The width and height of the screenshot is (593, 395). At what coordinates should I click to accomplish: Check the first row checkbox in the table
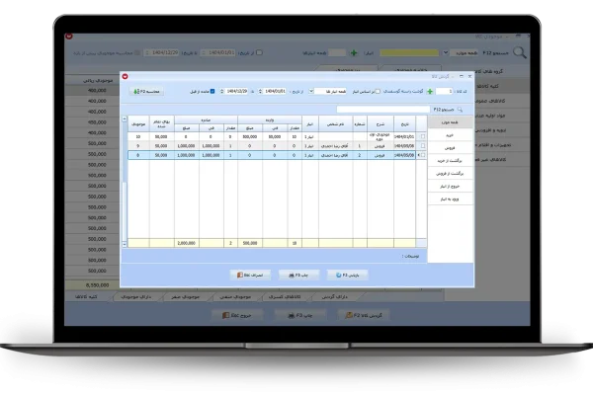coord(423,136)
